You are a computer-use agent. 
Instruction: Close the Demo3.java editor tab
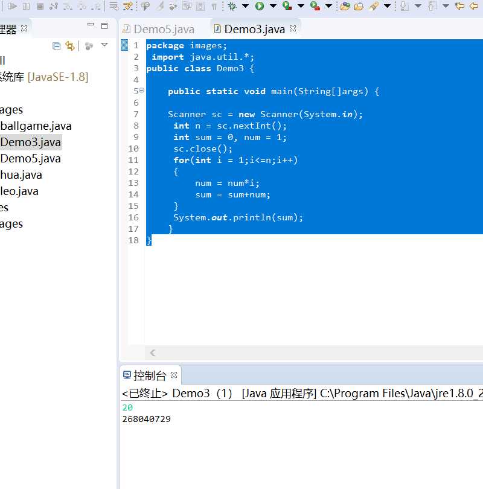[x=292, y=28]
